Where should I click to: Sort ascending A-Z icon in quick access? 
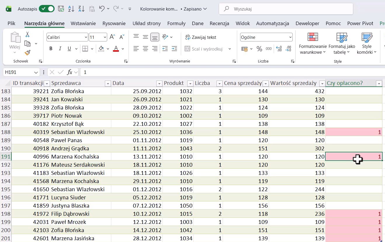[x=71, y=9]
